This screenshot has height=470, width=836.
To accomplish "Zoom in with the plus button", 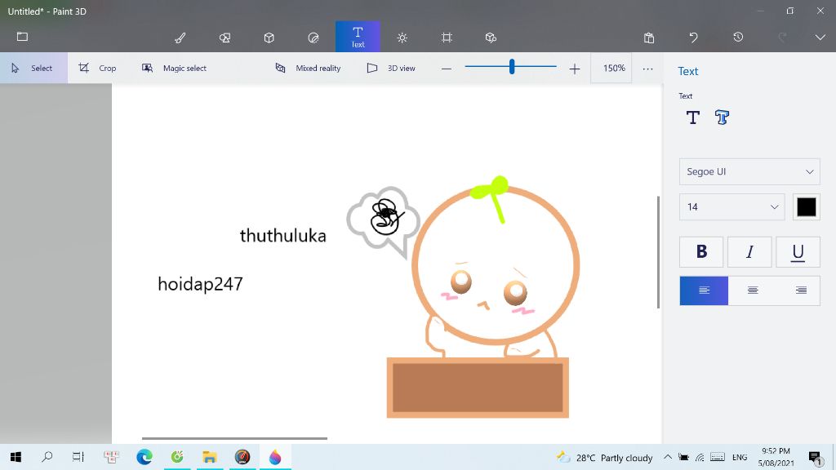I will [574, 69].
